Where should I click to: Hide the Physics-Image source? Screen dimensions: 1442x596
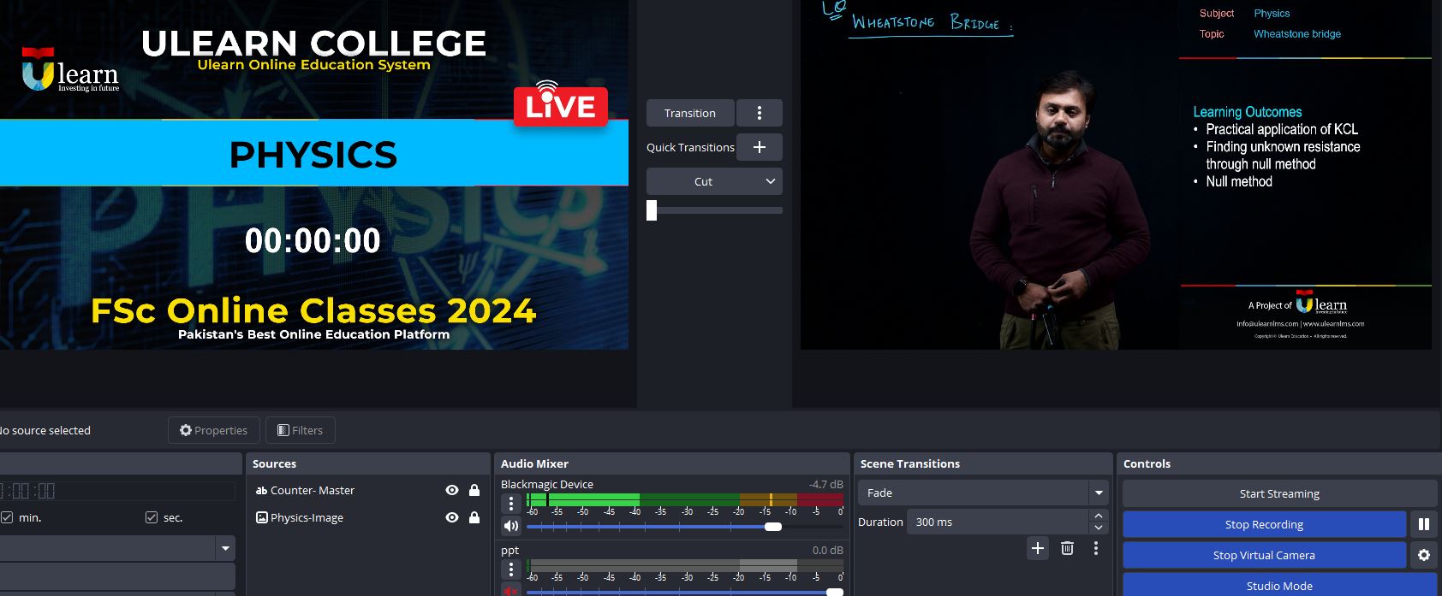pos(451,517)
